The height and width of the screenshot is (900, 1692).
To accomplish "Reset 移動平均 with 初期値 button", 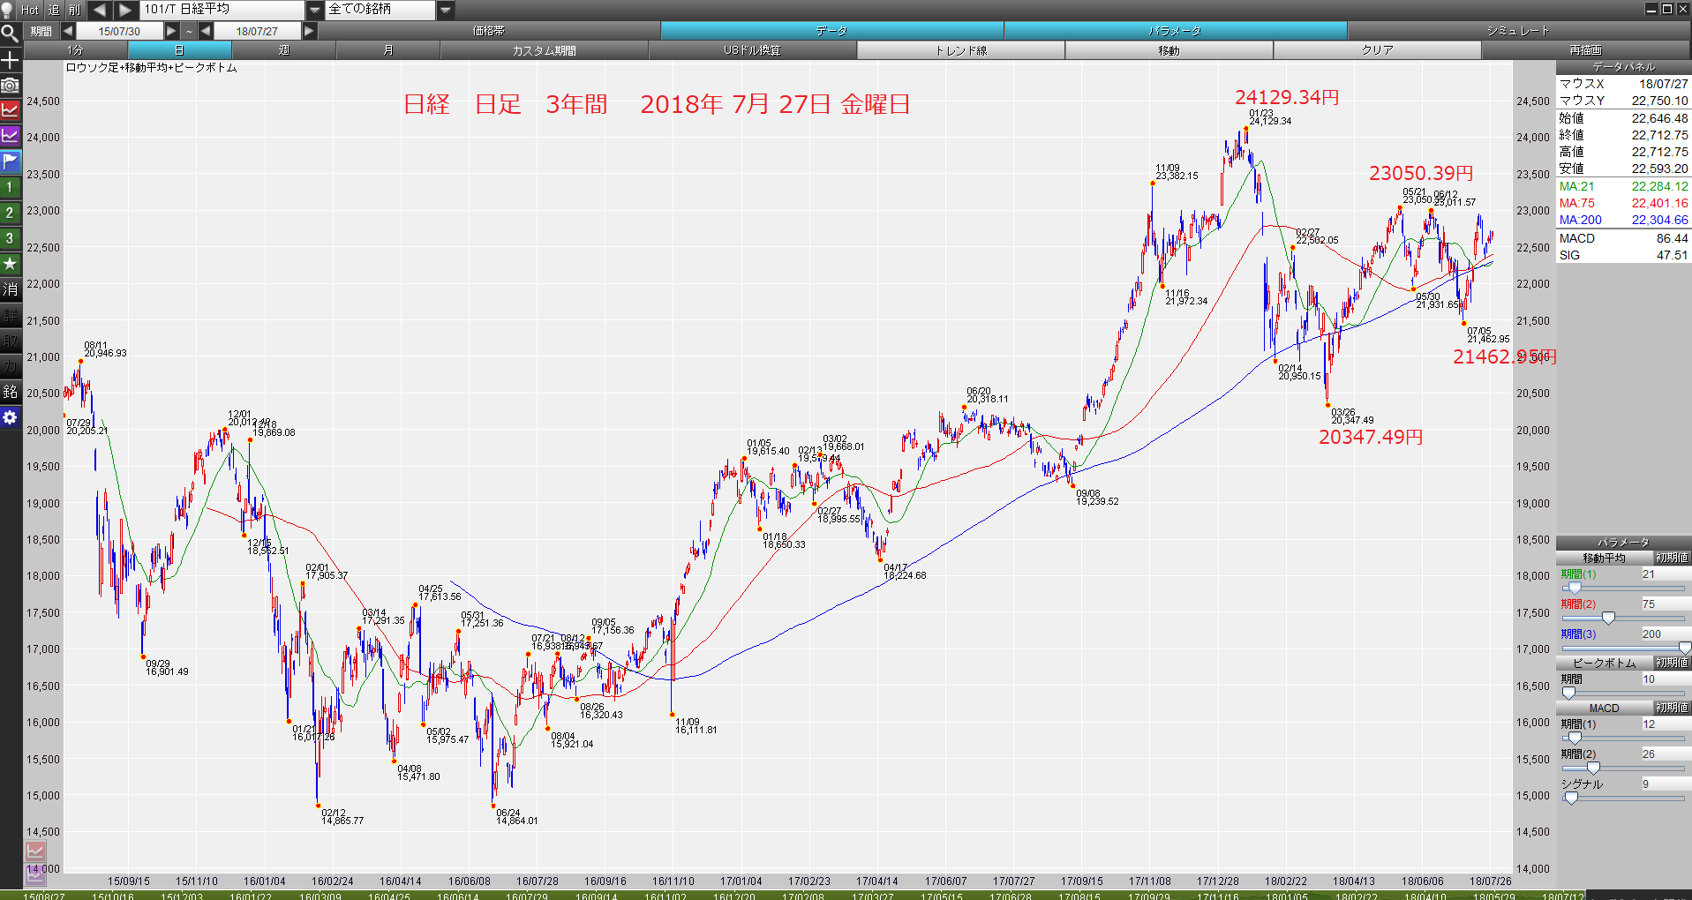I will (1672, 558).
